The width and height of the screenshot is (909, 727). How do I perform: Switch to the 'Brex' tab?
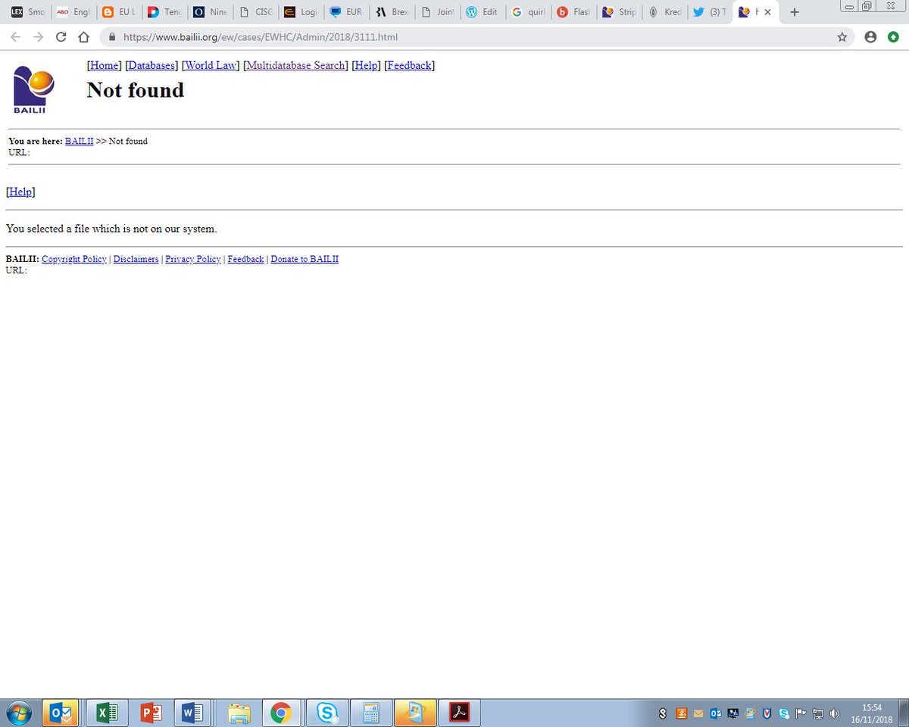click(x=392, y=12)
